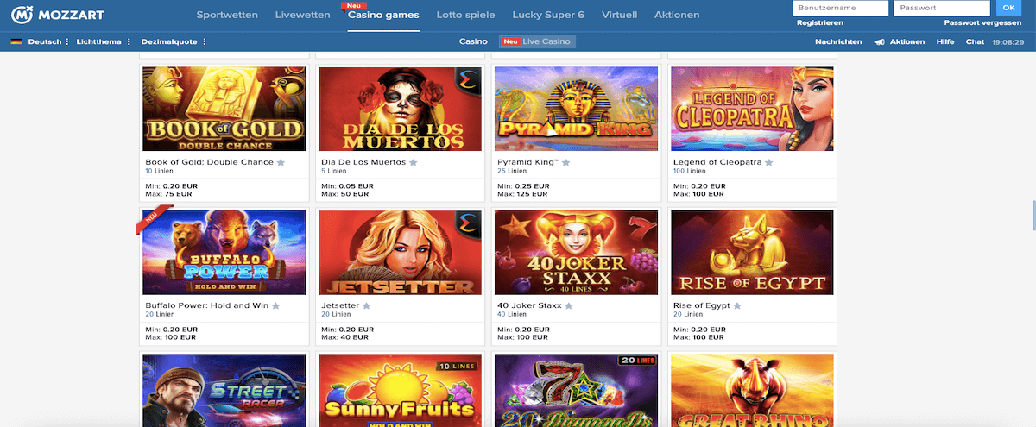
Task: Favorite Jetsetter star
Action: (x=366, y=305)
